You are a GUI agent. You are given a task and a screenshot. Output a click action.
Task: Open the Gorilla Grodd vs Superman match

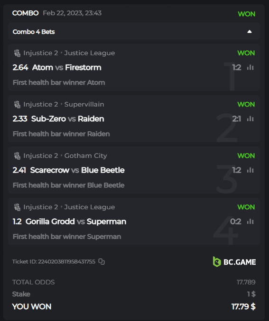tap(76, 222)
